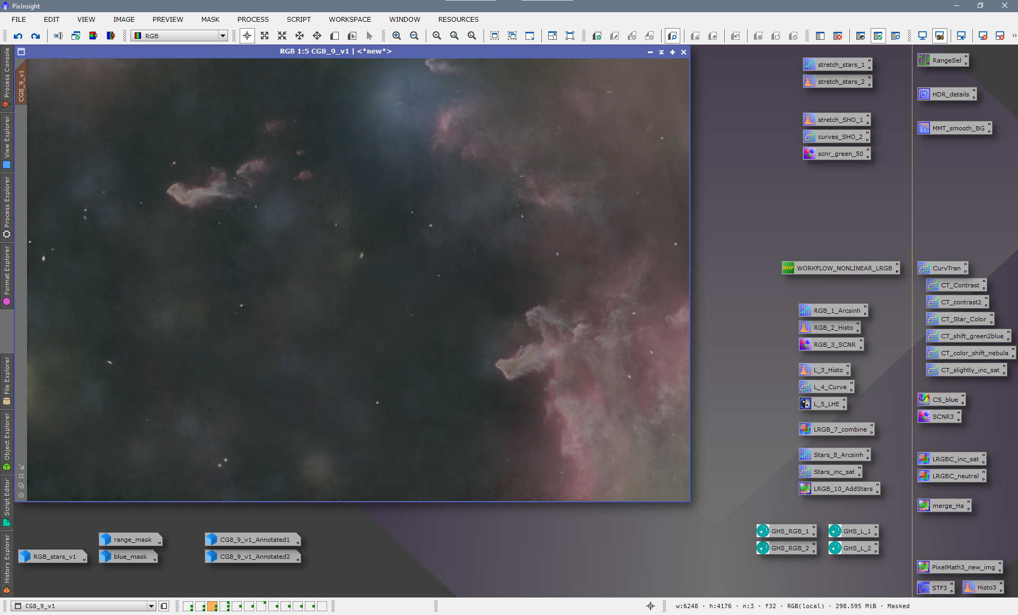Screen dimensions: 1018x615
Task: Open the SCRIPT menu
Action: click(299, 19)
